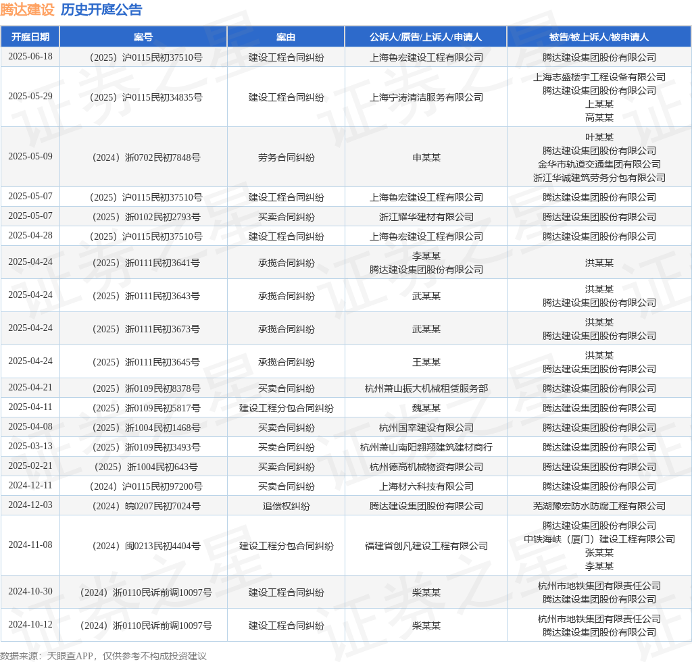Select date cell 2025-05-29
Screen dimensions: 692x662
click(30, 96)
